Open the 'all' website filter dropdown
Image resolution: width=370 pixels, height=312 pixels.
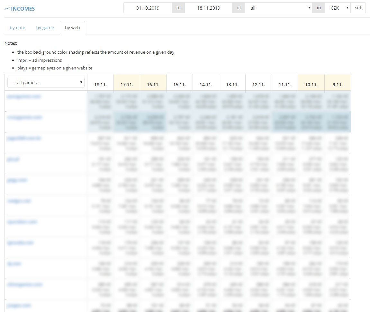pyautogui.click(x=279, y=8)
